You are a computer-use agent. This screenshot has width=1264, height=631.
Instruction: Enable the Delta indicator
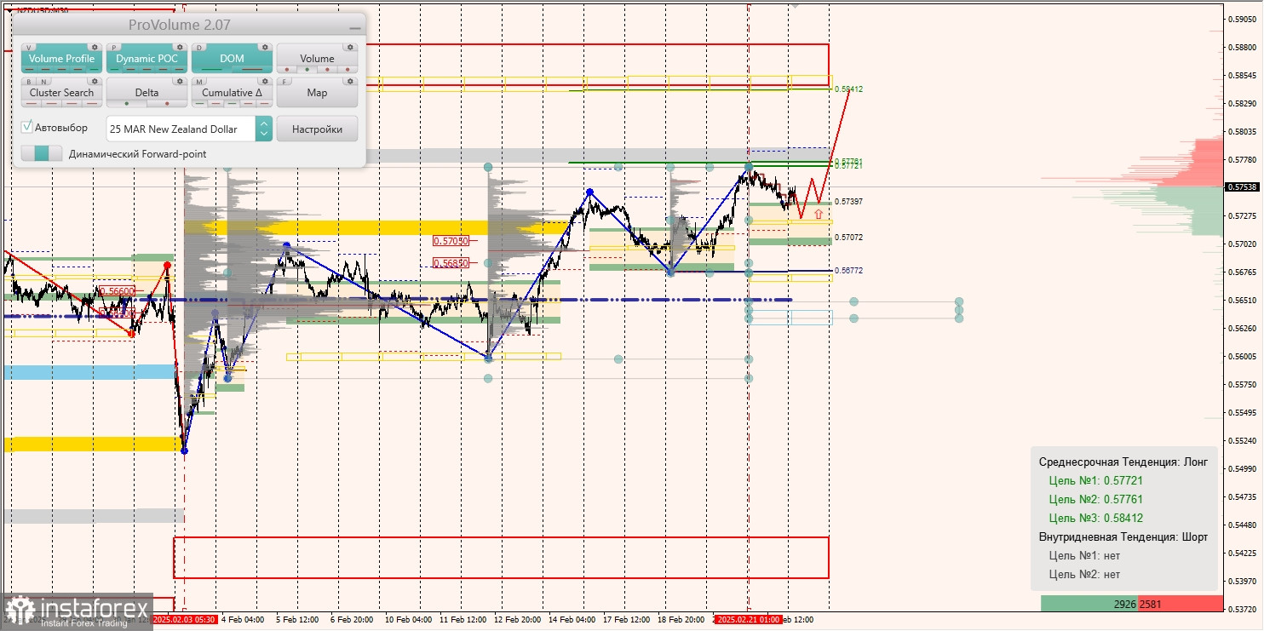147,93
